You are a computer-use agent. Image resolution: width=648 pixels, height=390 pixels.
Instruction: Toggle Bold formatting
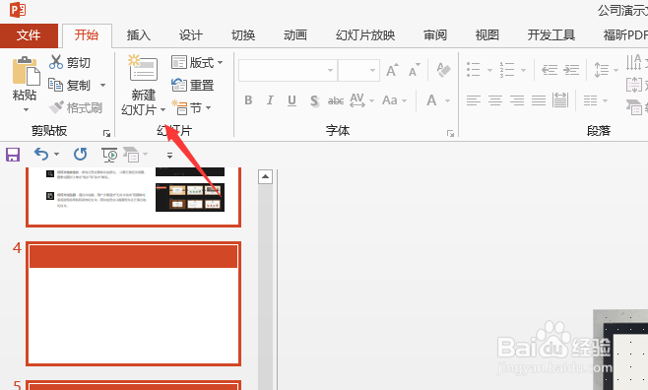pos(248,100)
